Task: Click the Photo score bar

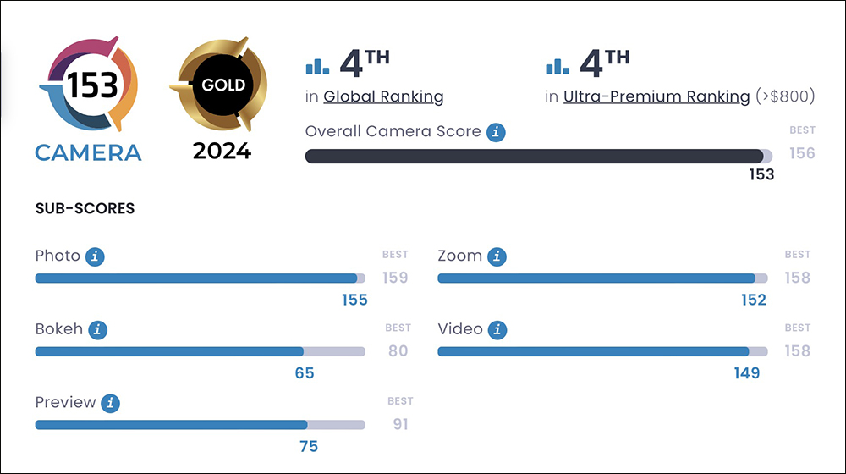Action: pyautogui.click(x=201, y=278)
